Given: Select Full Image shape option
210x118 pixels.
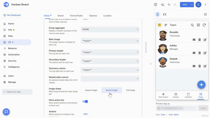Looking at the screenshot, I should point(131,90).
